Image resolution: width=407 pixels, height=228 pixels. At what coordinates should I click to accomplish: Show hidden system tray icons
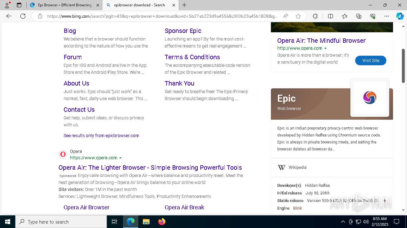point(343,222)
